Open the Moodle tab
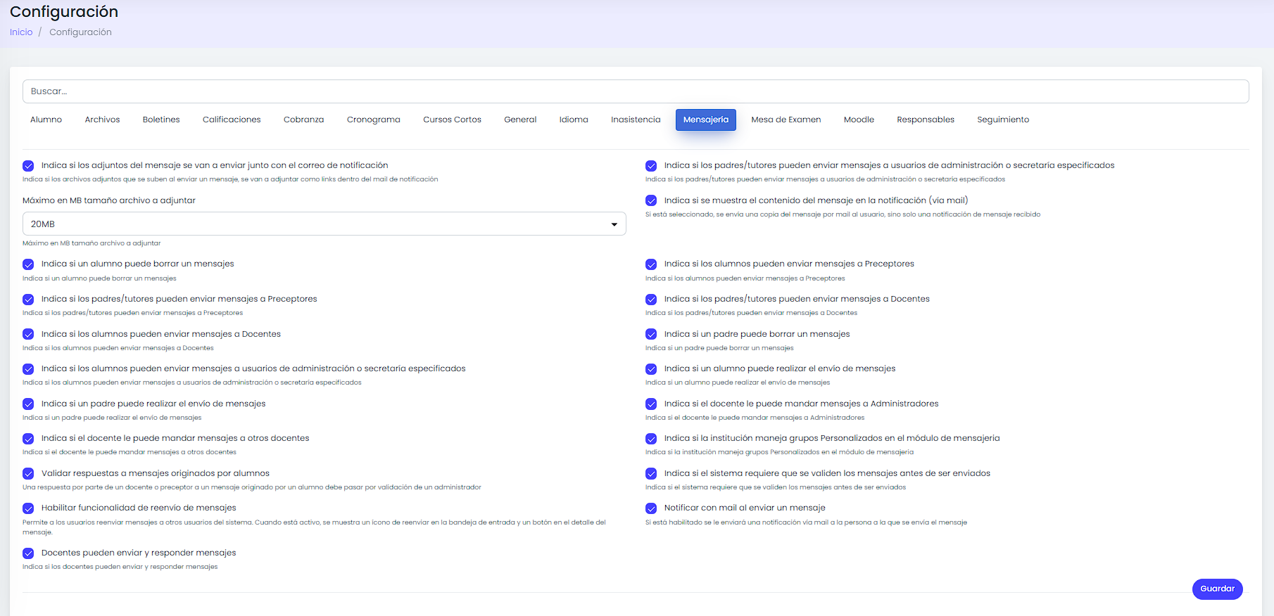This screenshot has width=1274, height=616. tap(859, 120)
